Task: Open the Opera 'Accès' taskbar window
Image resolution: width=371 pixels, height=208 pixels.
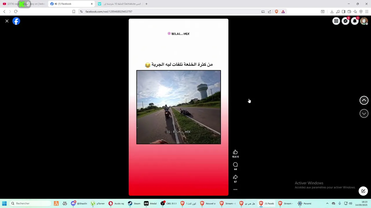Action: 116,203
